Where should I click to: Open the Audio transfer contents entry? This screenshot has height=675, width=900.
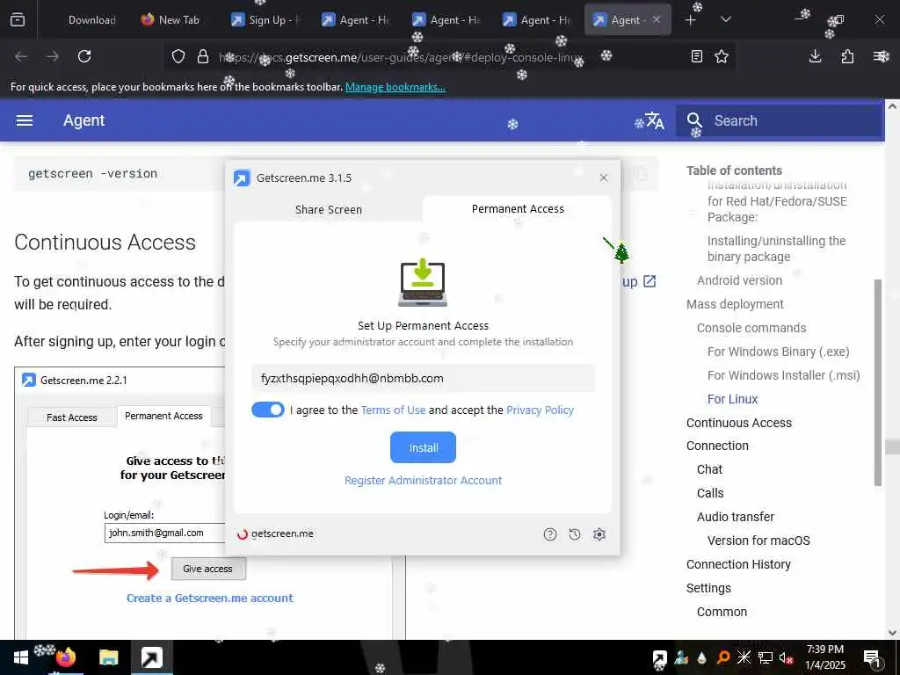coord(736,517)
